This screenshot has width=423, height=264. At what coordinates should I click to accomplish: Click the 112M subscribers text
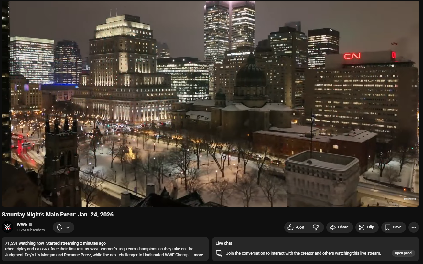coord(31,230)
